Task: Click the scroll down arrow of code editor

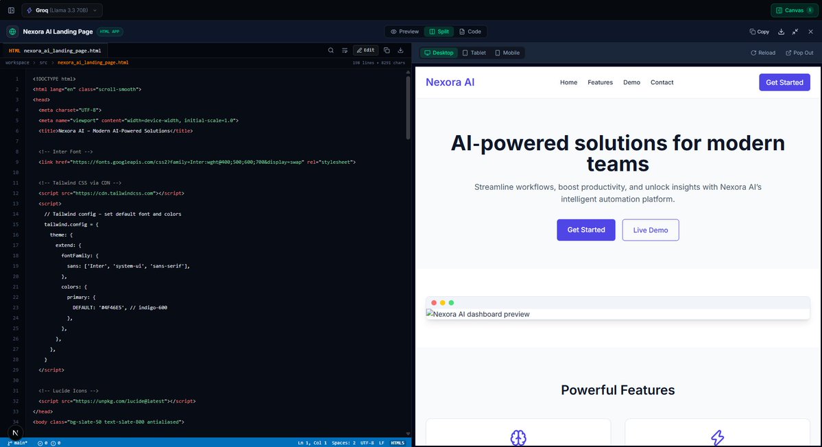Action: (x=408, y=434)
